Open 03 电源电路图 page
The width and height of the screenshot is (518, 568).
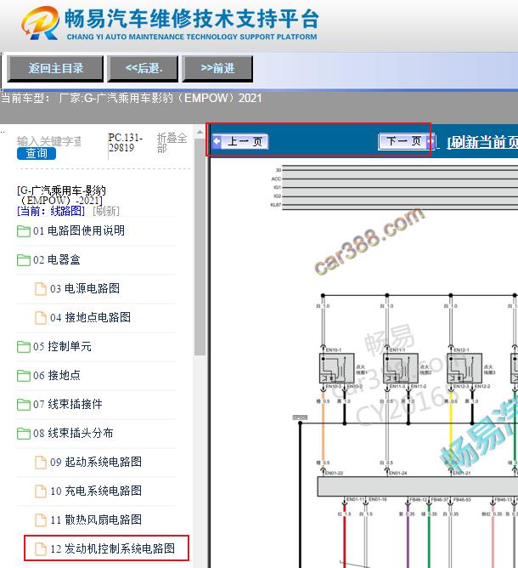click(x=85, y=289)
